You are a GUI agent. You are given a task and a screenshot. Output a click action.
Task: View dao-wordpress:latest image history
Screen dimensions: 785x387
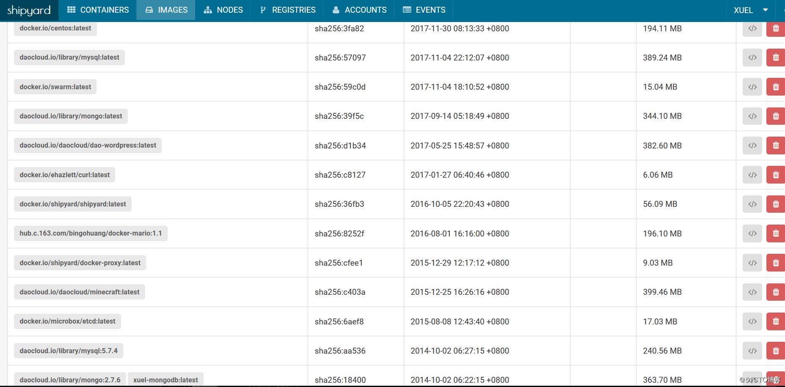coord(752,145)
